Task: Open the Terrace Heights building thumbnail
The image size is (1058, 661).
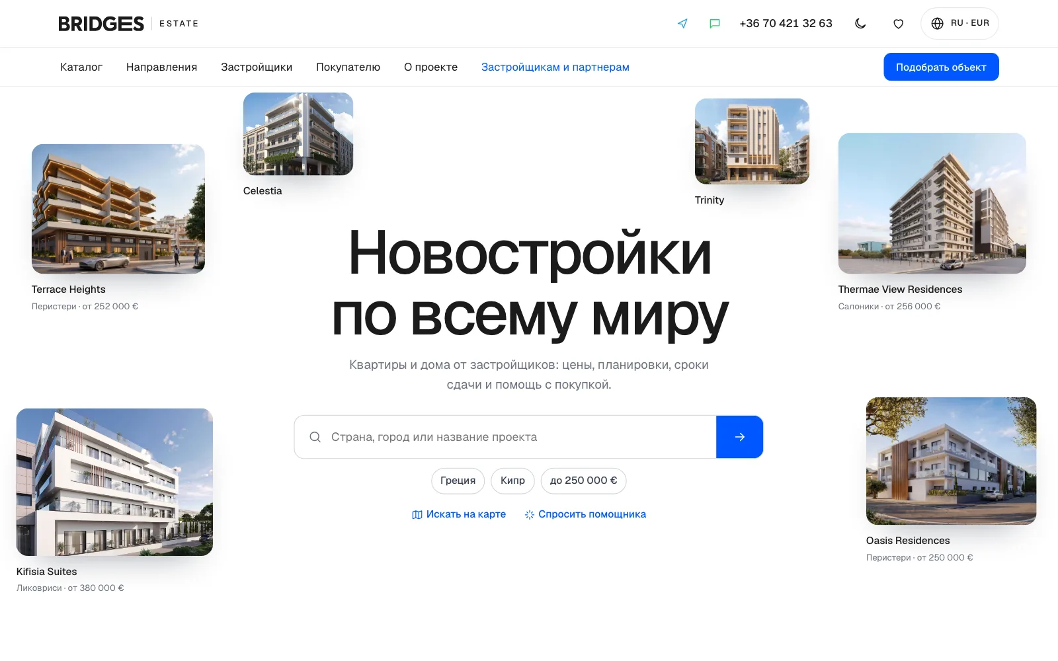Action: pos(118,209)
